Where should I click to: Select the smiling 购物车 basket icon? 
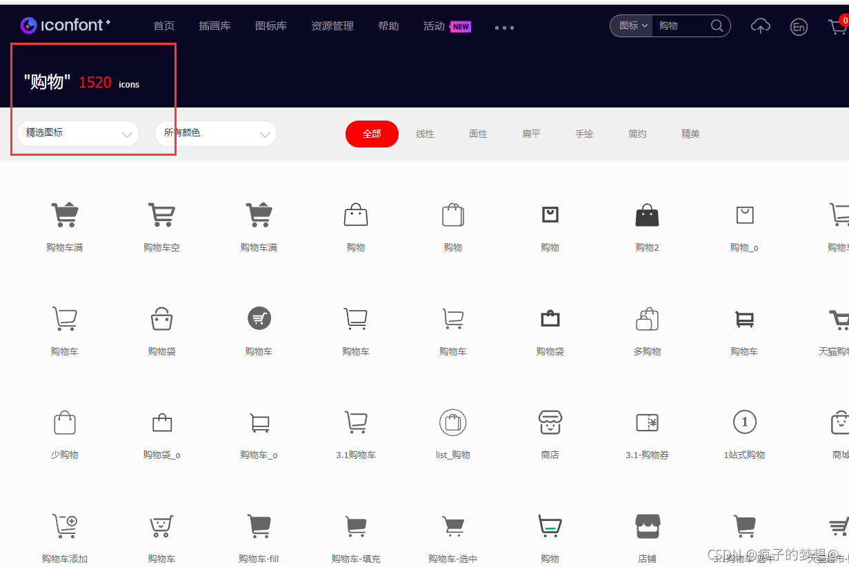coord(162,526)
